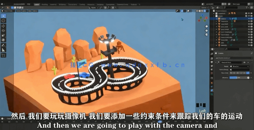254x130 pixels.
Task: Select the Select Box tool
Action: [3, 16]
